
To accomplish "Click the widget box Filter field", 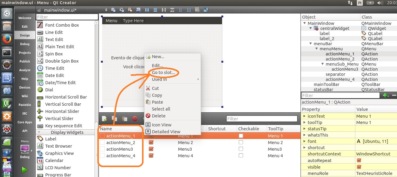I will pos(67,17).
